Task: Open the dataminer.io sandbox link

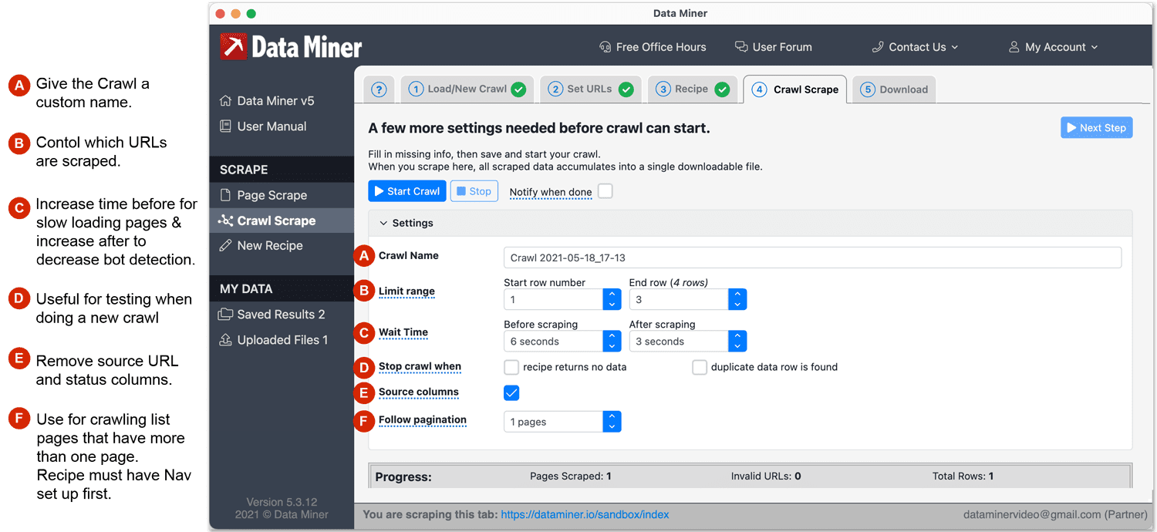Action: [x=585, y=514]
